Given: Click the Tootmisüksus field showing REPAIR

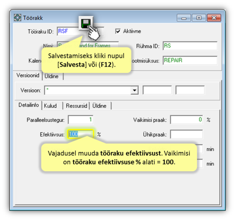Looking at the screenshot, I should coord(190,60).
